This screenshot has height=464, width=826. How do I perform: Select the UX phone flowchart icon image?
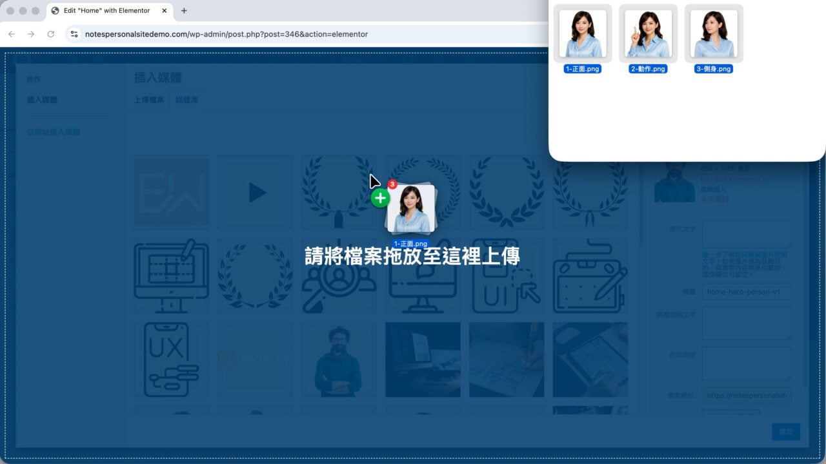171,360
